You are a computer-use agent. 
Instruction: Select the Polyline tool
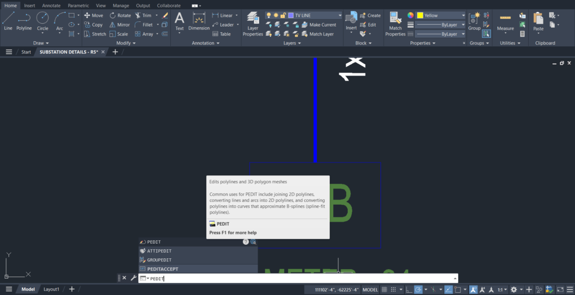tap(24, 21)
